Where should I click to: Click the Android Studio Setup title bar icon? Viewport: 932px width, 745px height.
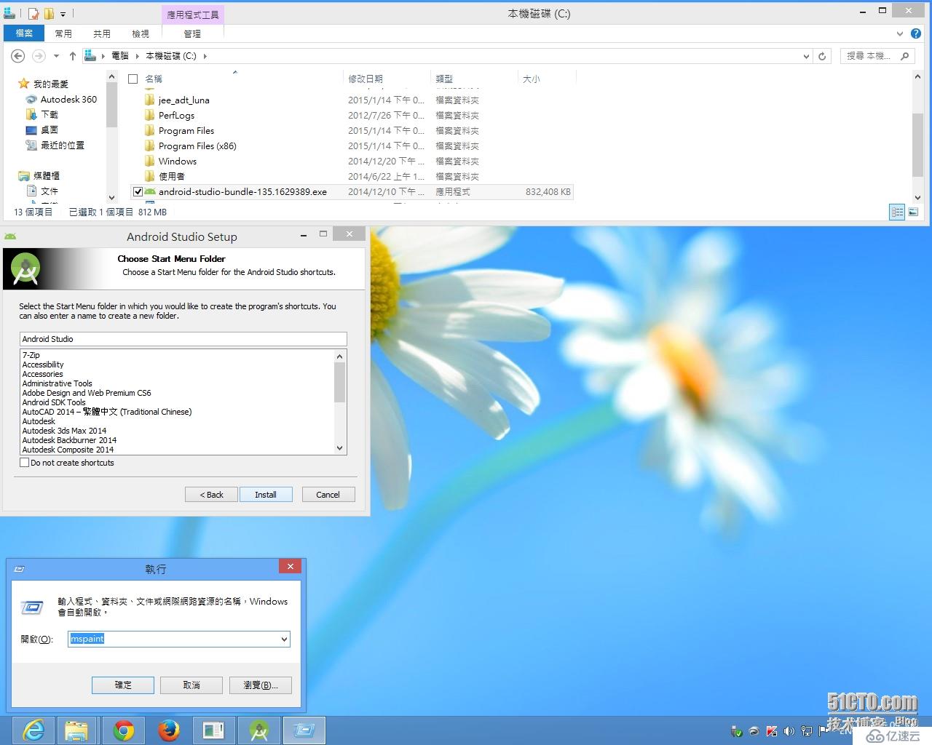(x=11, y=236)
